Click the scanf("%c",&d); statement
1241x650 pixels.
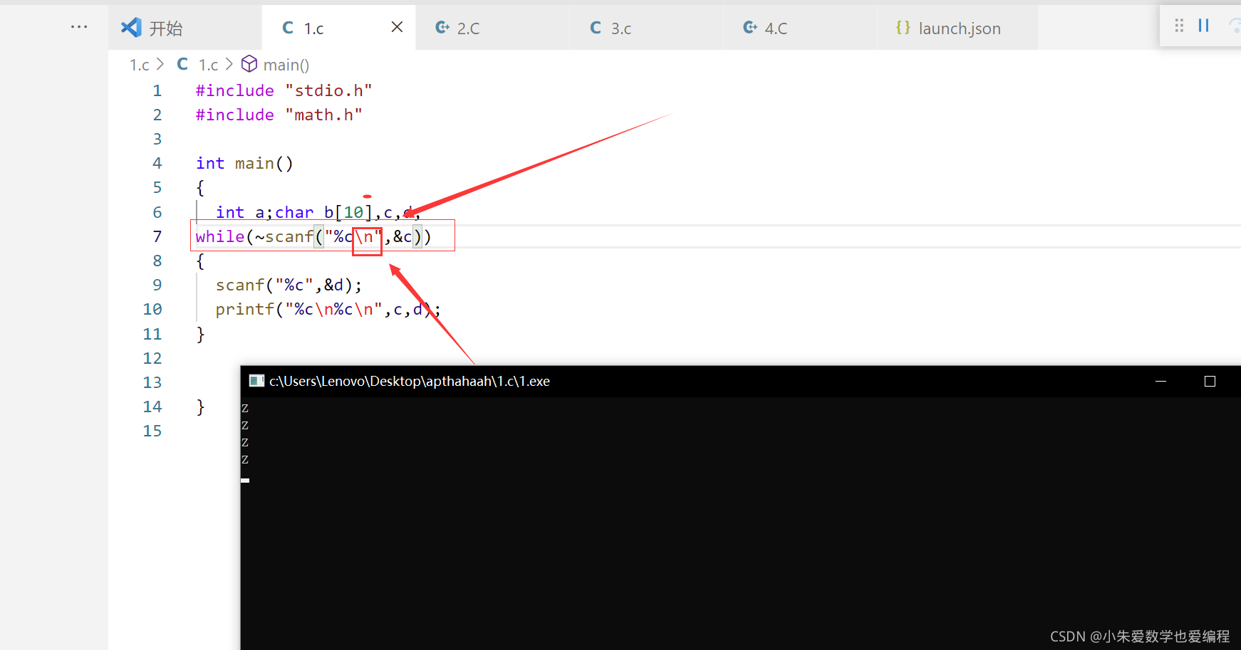coord(289,285)
